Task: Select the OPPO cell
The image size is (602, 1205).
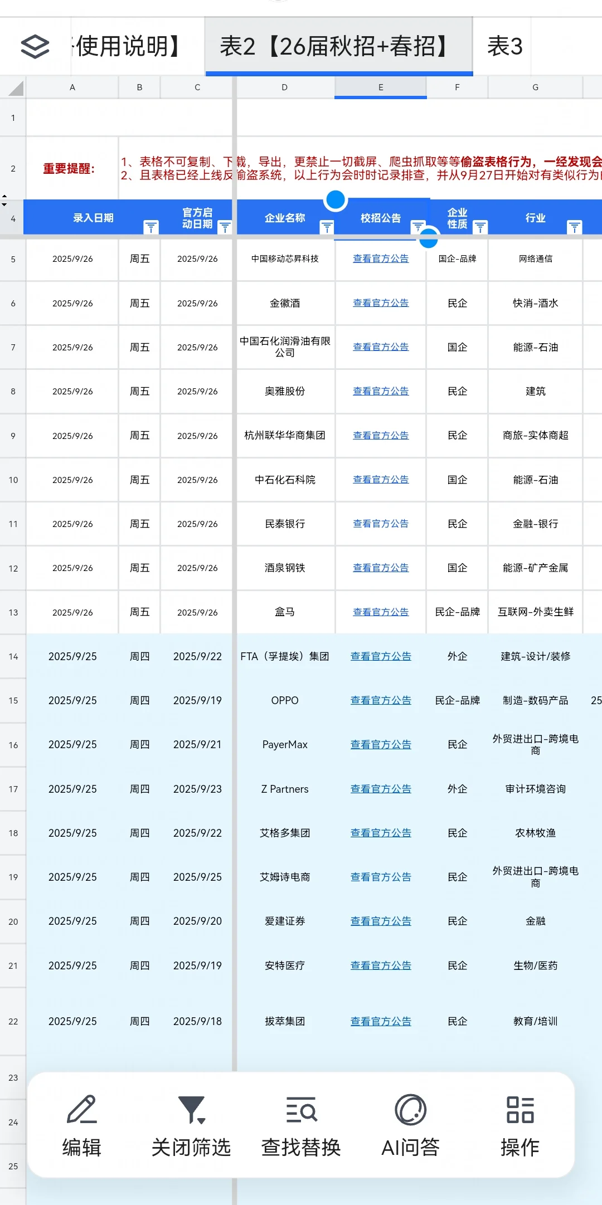Action: click(285, 700)
